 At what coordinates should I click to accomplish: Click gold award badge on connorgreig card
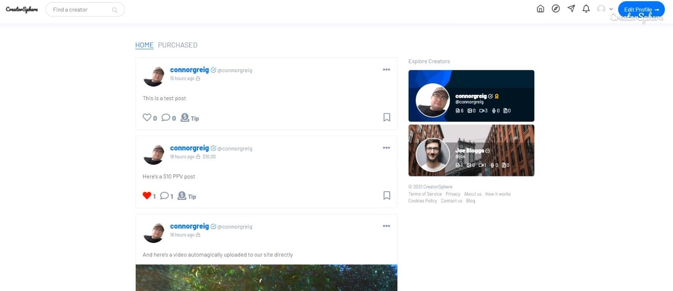[497, 96]
